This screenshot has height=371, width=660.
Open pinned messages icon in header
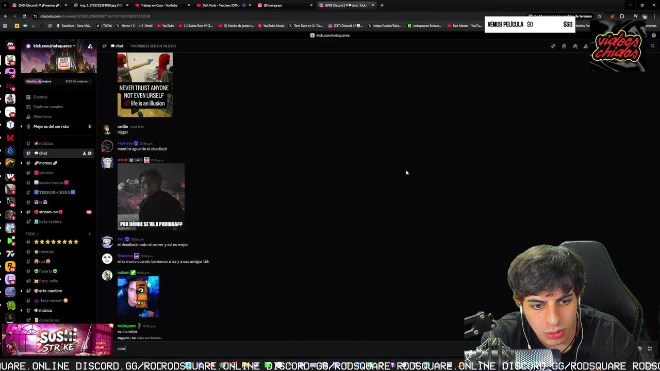[575, 46]
